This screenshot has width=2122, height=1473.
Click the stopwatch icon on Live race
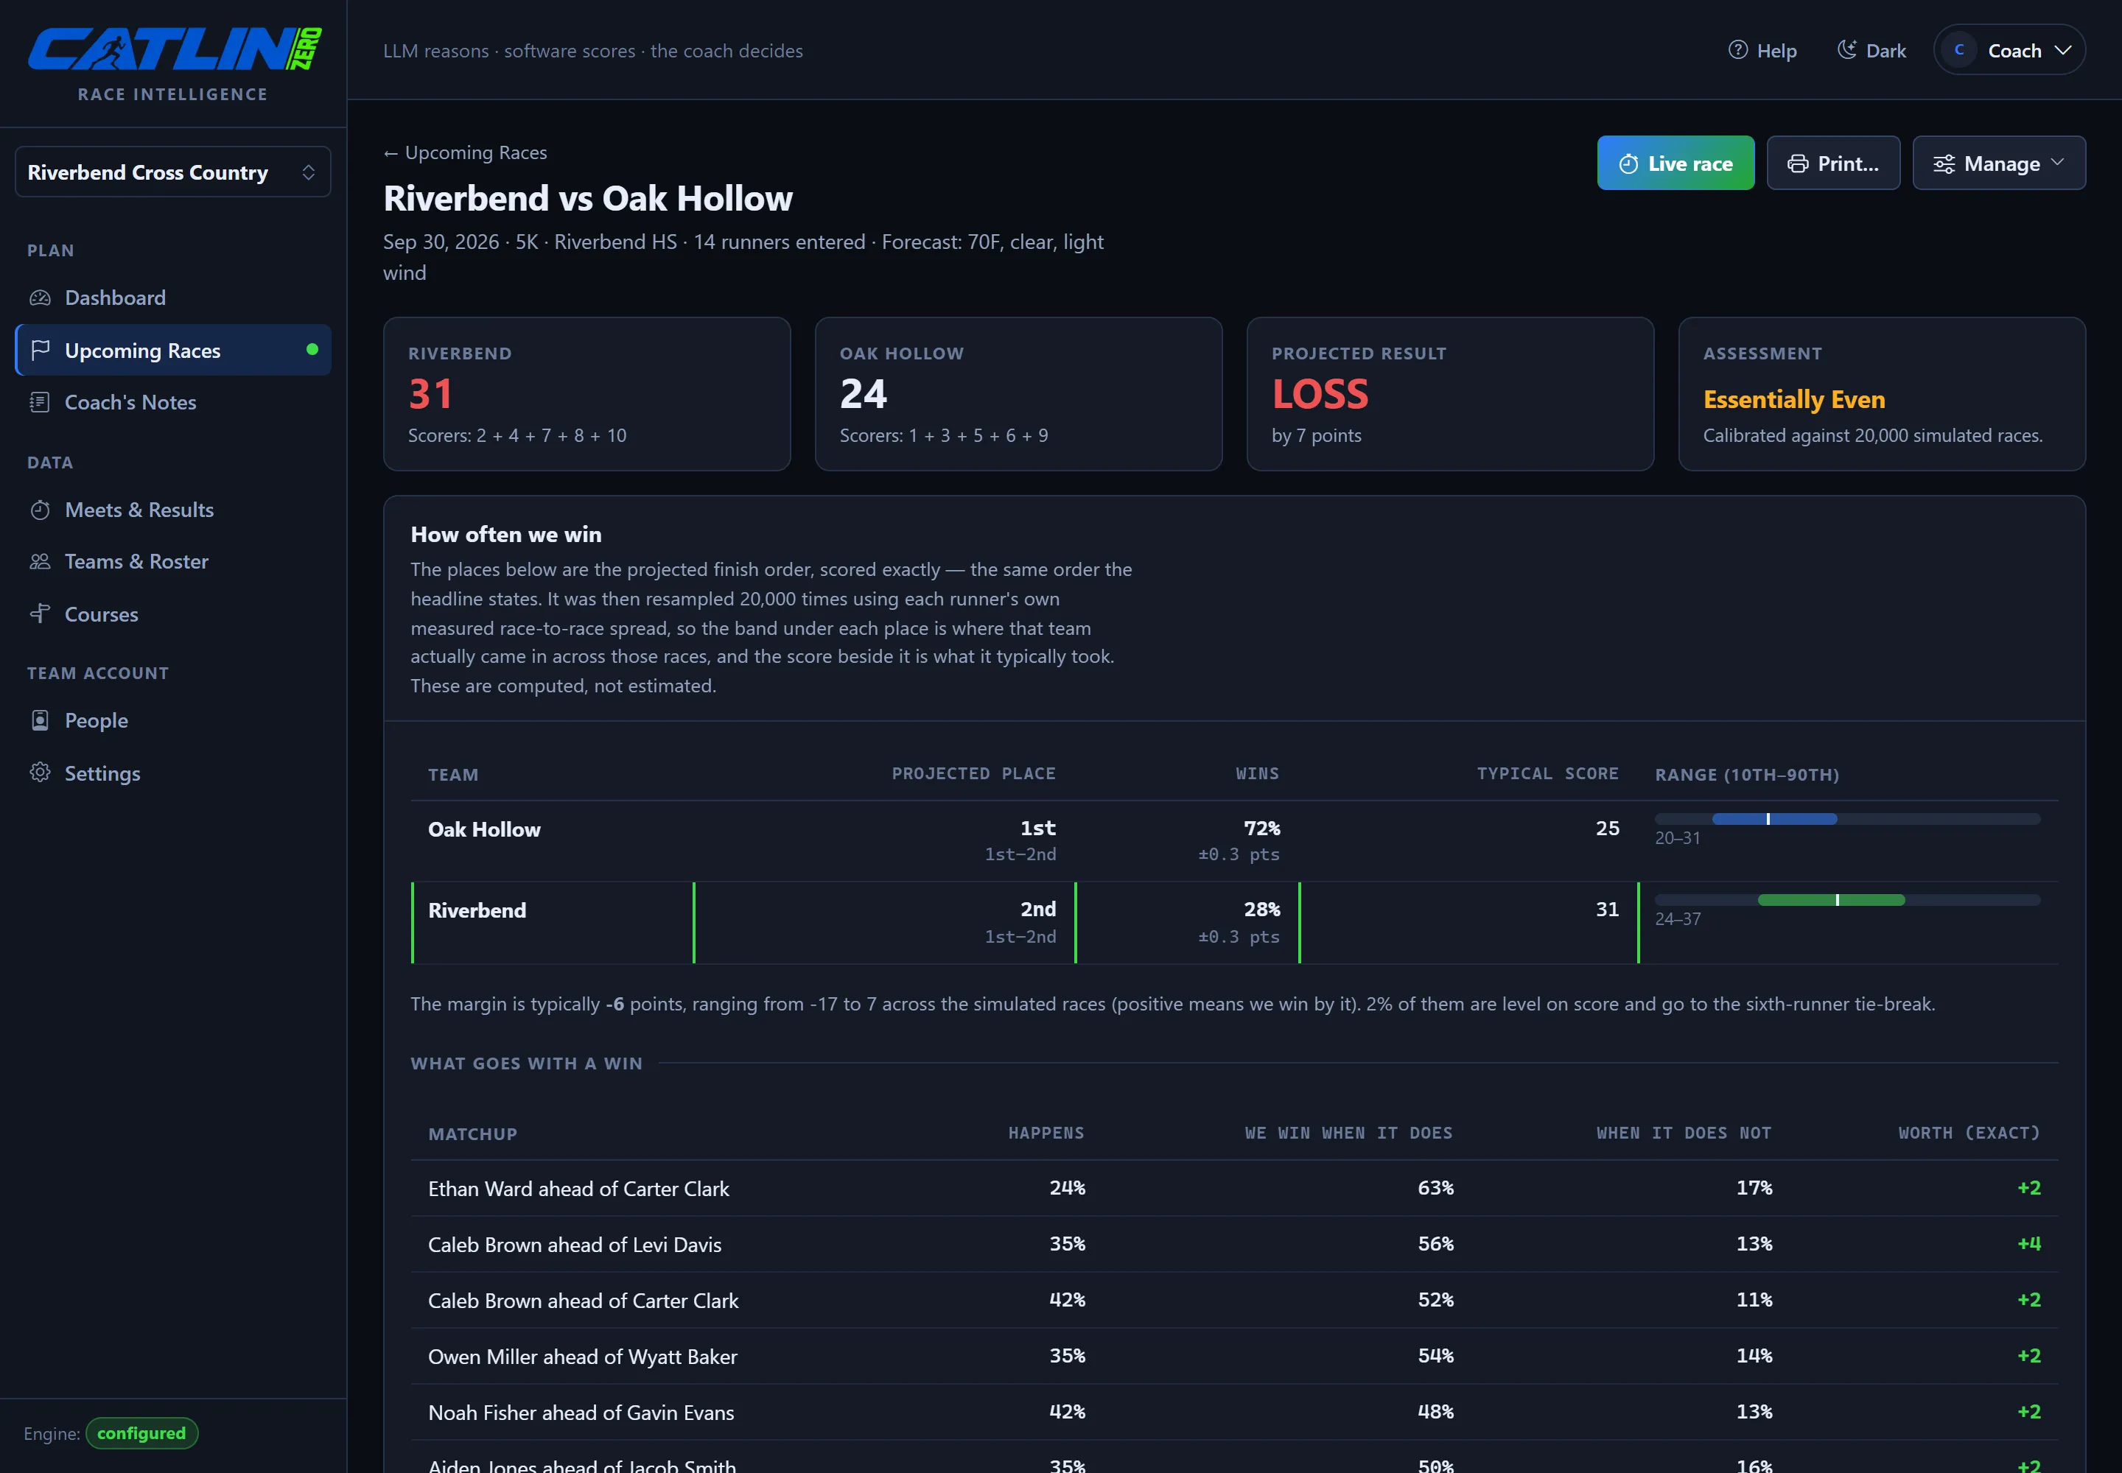click(1629, 164)
